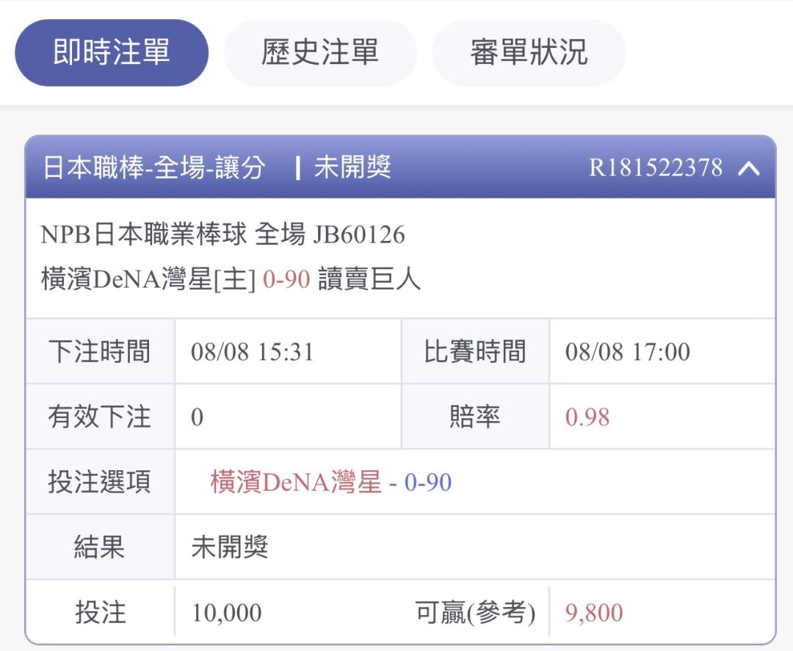Select the 日本職棒-全場-讓分 header title
Screen dimensions: 793x651
click(x=153, y=168)
